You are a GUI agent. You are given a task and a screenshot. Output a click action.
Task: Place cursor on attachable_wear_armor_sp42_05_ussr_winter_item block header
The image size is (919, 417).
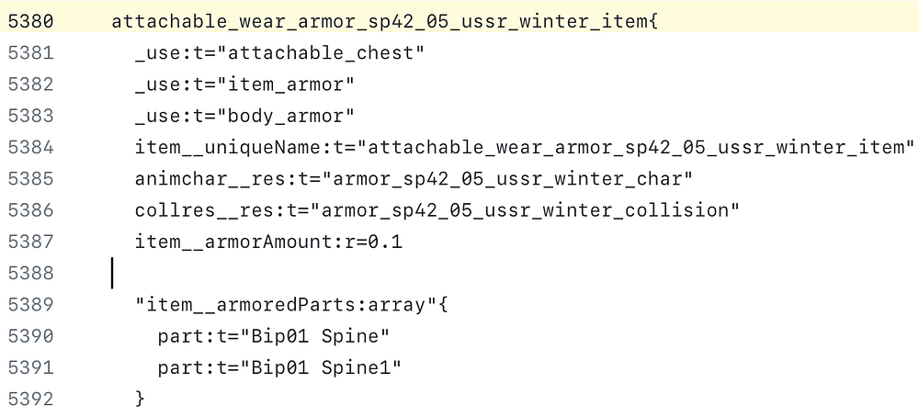(x=385, y=22)
